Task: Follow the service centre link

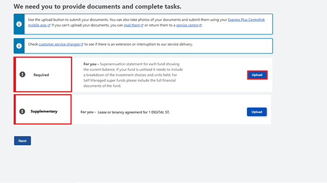Action: pyautogui.click(x=187, y=25)
